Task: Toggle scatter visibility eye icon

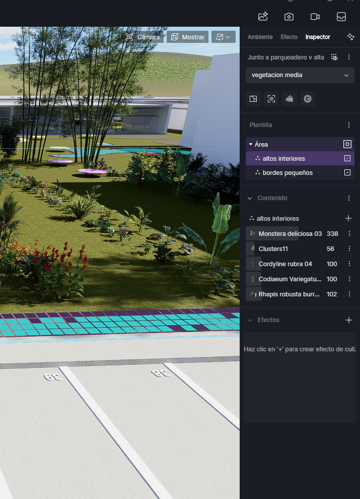Action: [x=334, y=57]
